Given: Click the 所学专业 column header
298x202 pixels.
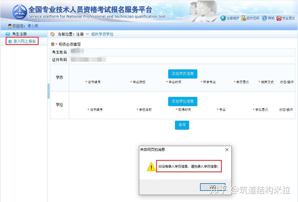Looking at the screenshot, I should [x=209, y=82].
